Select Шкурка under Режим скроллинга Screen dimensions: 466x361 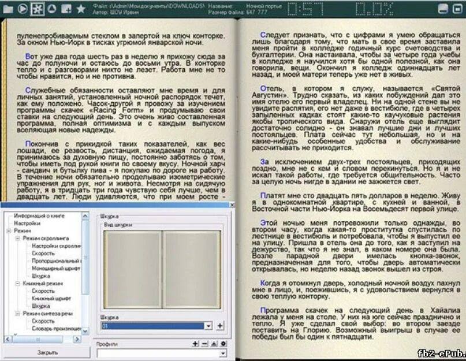[x=41, y=276]
